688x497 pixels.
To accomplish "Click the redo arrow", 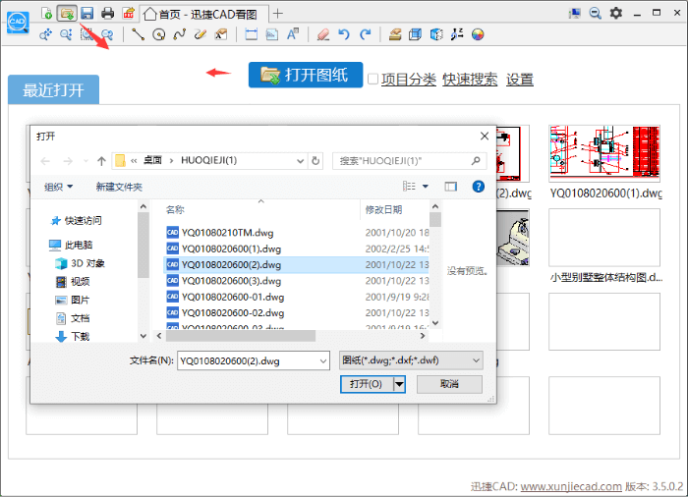I will pyautogui.click(x=365, y=34).
